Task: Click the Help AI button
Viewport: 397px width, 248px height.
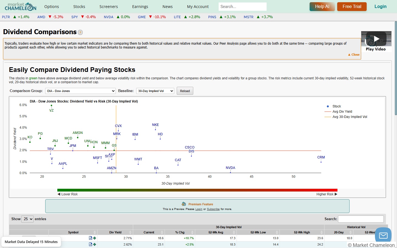Action: [322, 7]
